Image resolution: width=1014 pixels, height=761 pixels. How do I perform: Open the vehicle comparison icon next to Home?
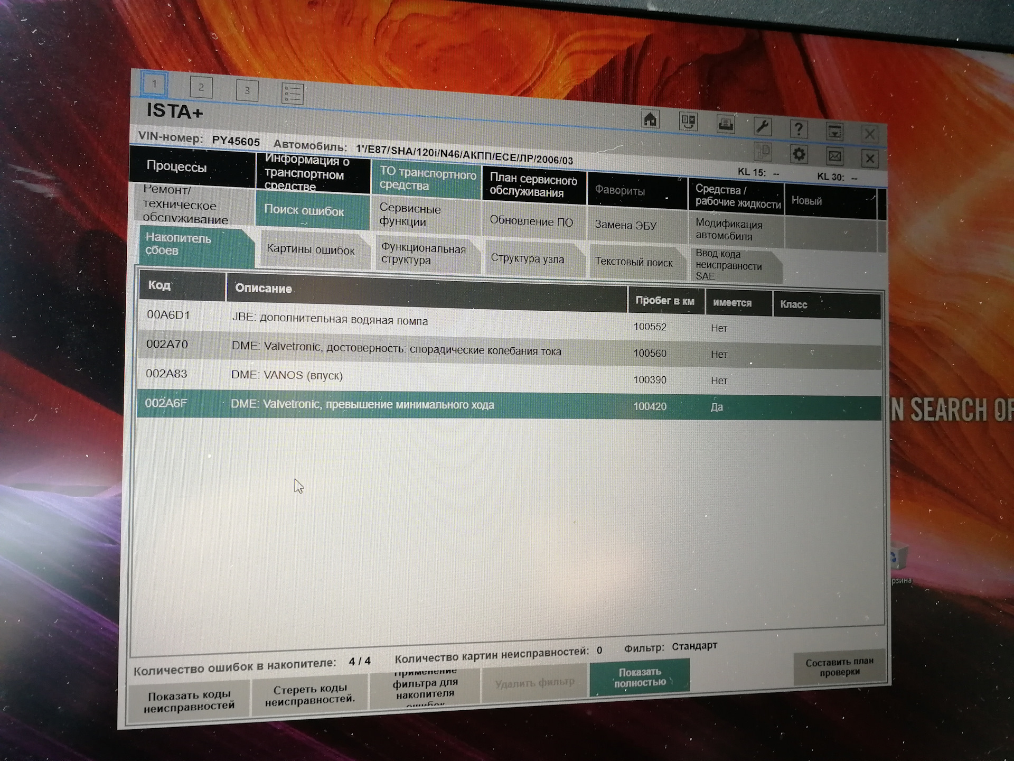click(688, 122)
